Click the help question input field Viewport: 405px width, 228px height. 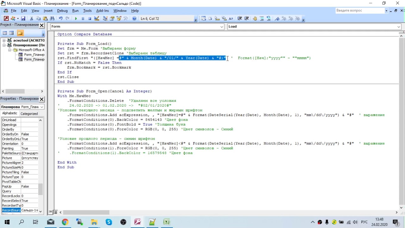tap(360, 11)
